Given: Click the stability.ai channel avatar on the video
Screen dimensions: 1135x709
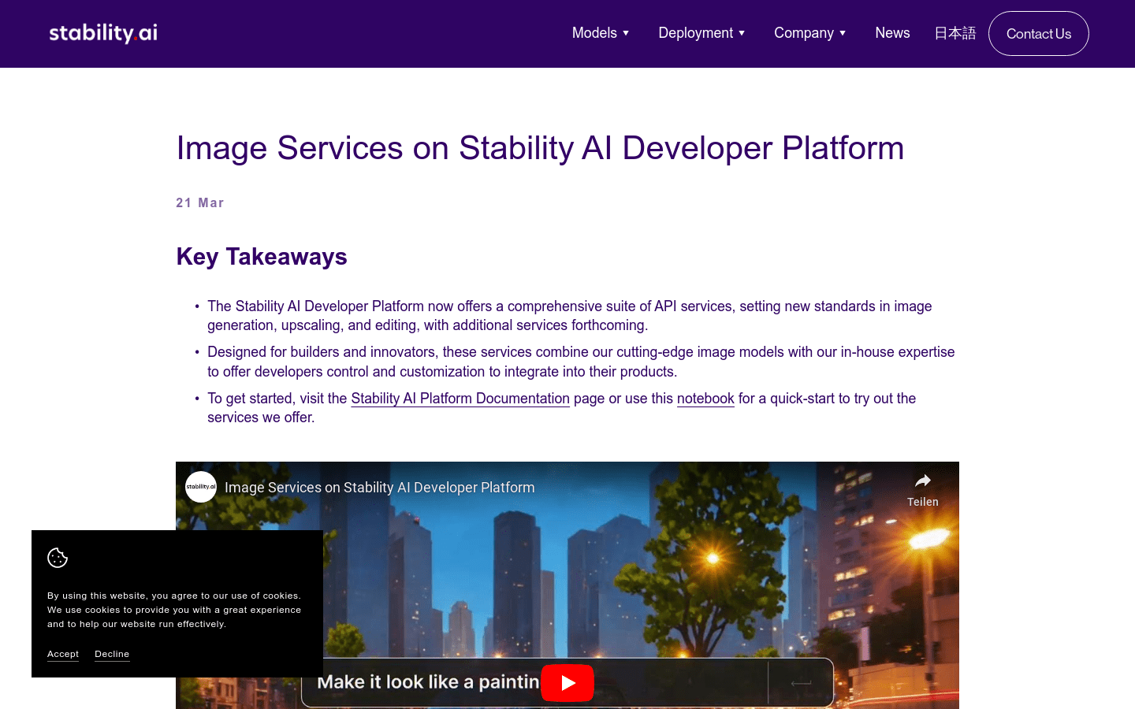Looking at the screenshot, I should [x=201, y=488].
